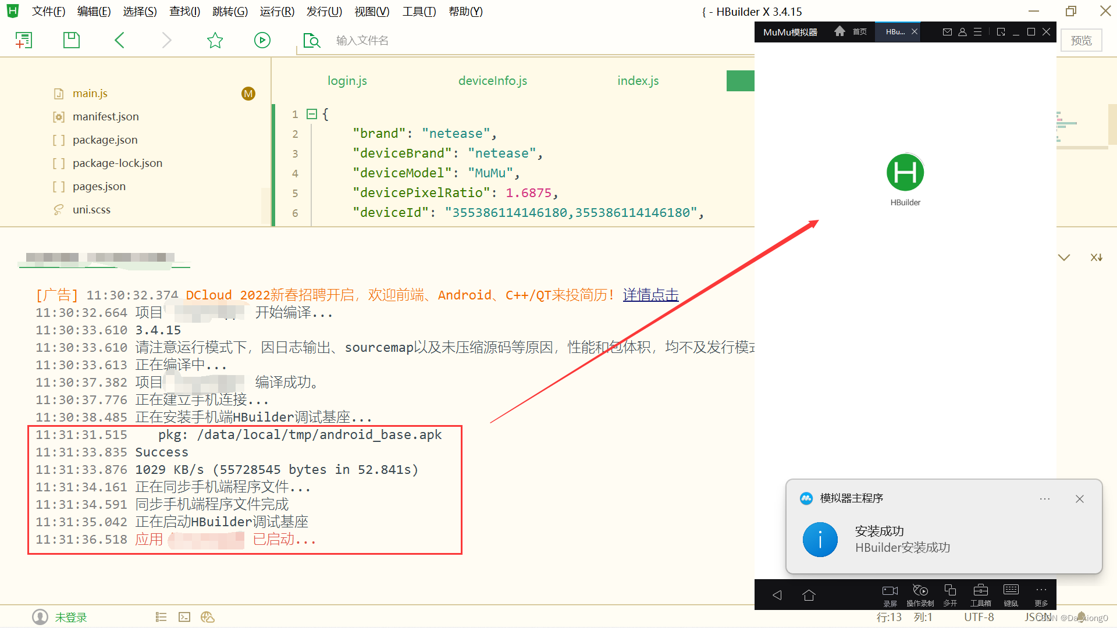
Task: Open the 查找(I) menu
Action: point(184,12)
